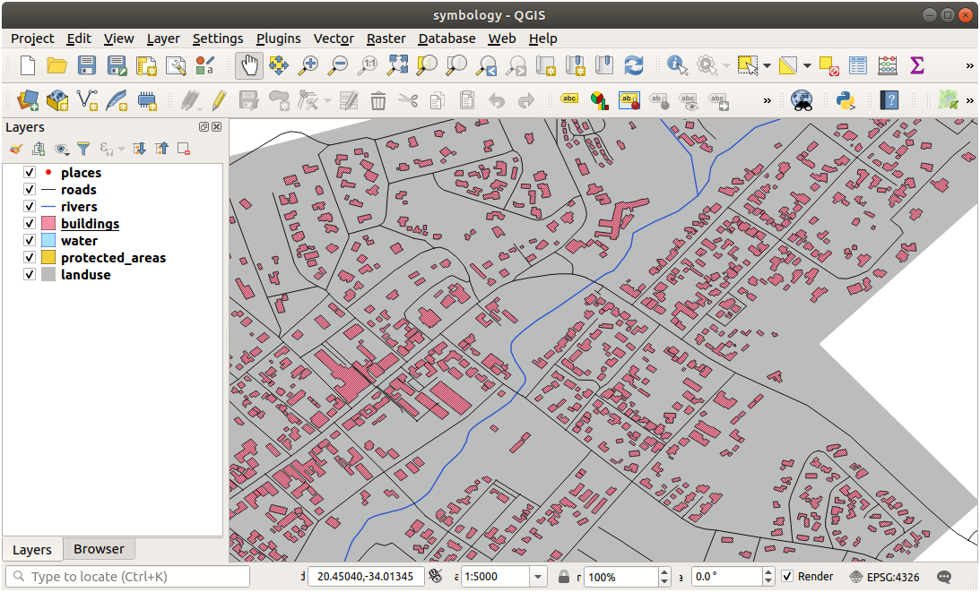Image resolution: width=980 pixels, height=592 pixels.
Task: Switch to the Browser tab
Action: click(x=99, y=549)
